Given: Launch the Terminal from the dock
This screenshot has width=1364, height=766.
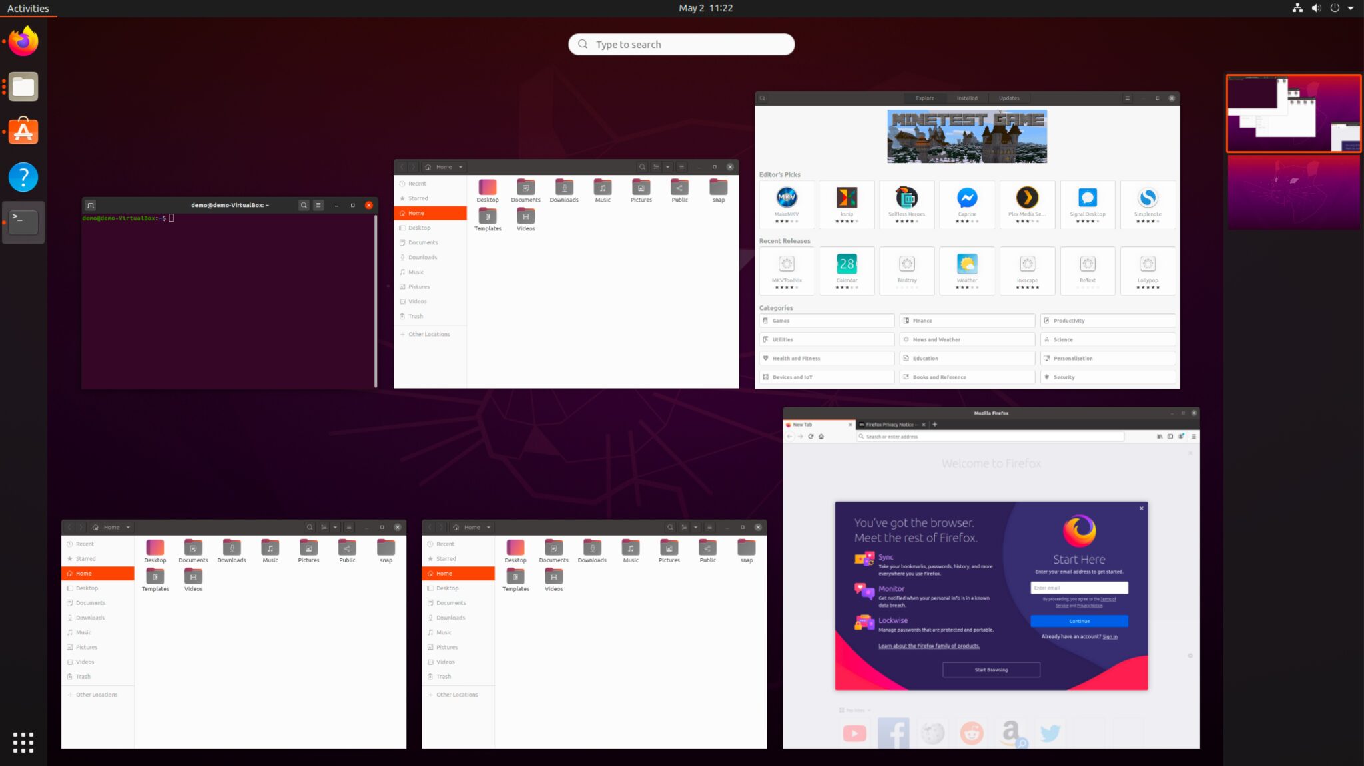Looking at the screenshot, I should [x=23, y=222].
